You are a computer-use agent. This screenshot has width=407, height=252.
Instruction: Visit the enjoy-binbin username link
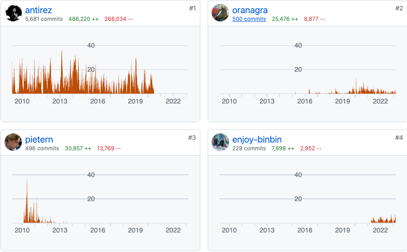(257, 140)
